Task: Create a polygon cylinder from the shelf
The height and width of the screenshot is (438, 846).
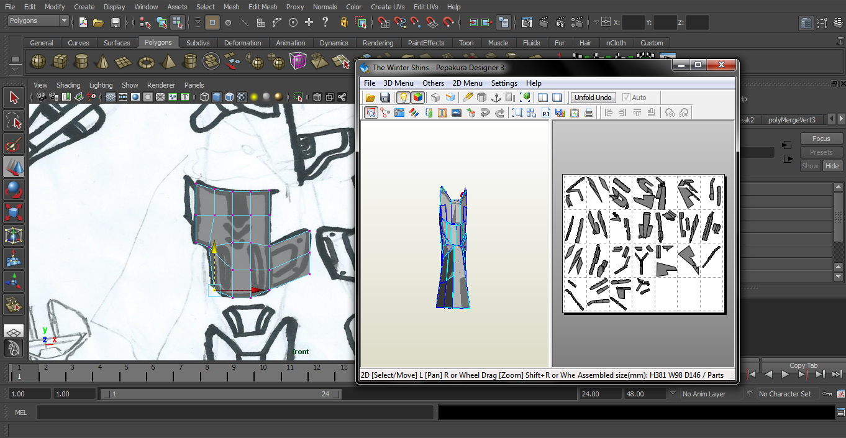Action: [x=81, y=61]
